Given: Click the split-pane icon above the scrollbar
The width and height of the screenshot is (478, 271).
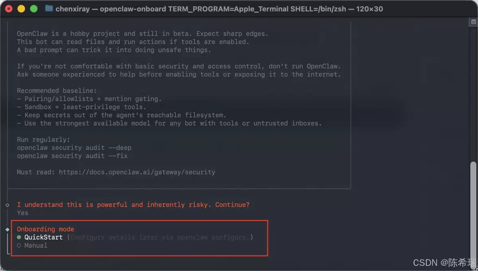Looking at the screenshot, I should (x=474, y=22).
